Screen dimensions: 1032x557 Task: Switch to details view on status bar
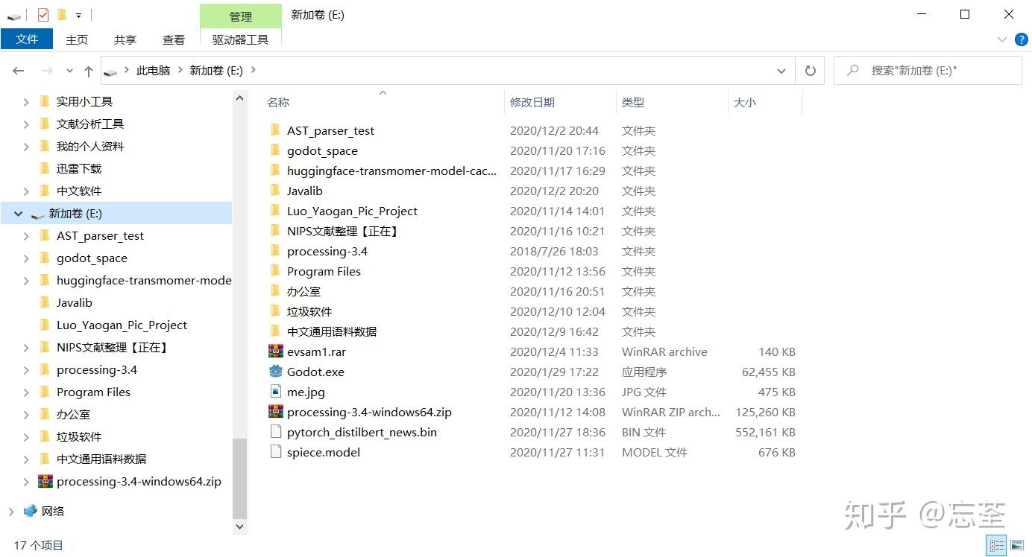pyautogui.click(x=996, y=545)
